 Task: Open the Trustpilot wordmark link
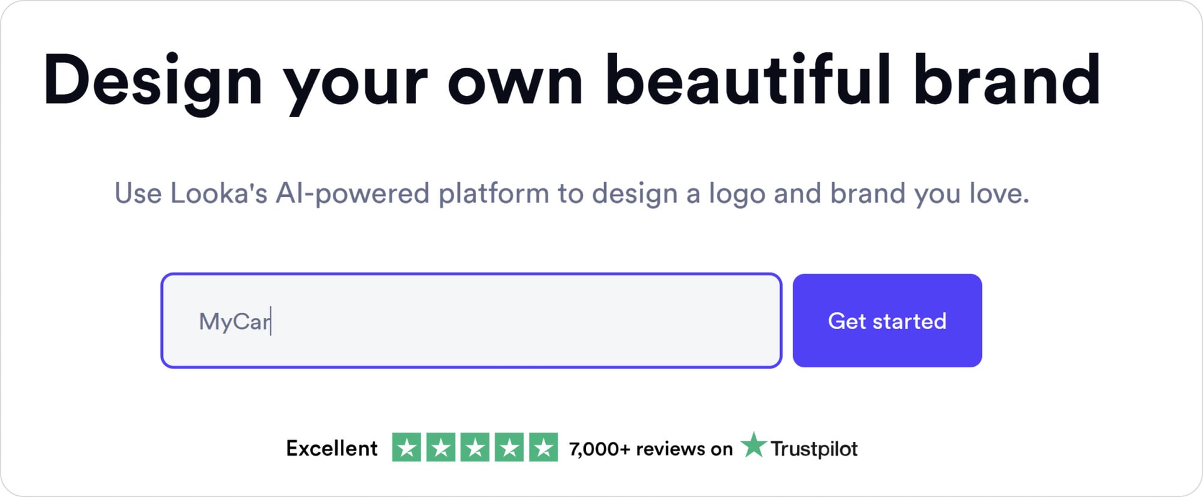click(814, 449)
